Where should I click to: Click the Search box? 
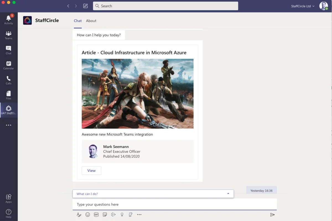[165, 6]
